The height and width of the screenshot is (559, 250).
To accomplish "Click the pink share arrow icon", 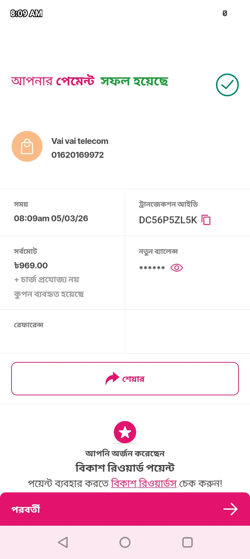I will (x=112, y=379).
